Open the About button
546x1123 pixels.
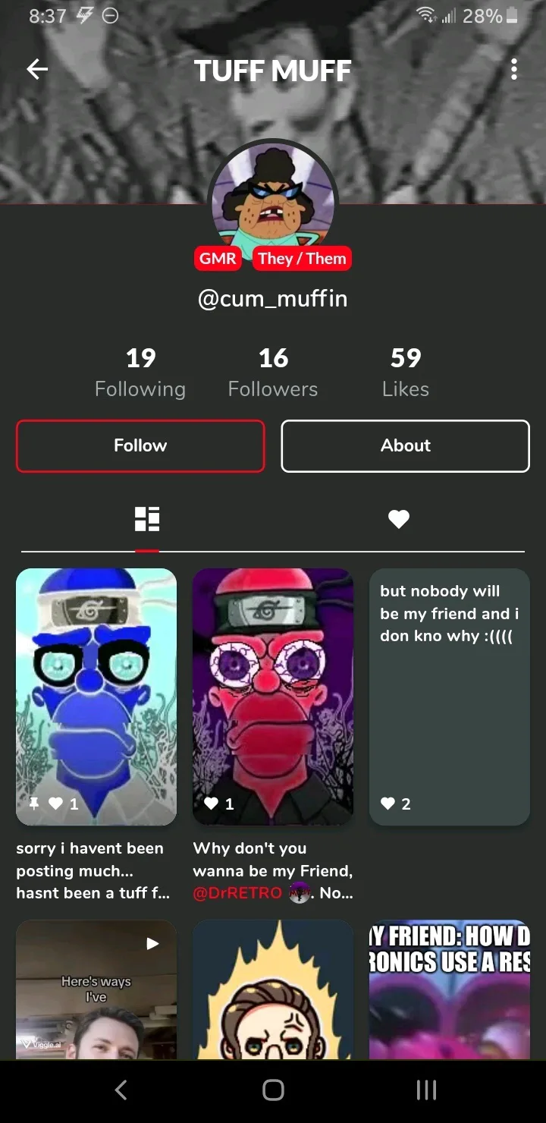pyautogui.click(x=406, y=446)
